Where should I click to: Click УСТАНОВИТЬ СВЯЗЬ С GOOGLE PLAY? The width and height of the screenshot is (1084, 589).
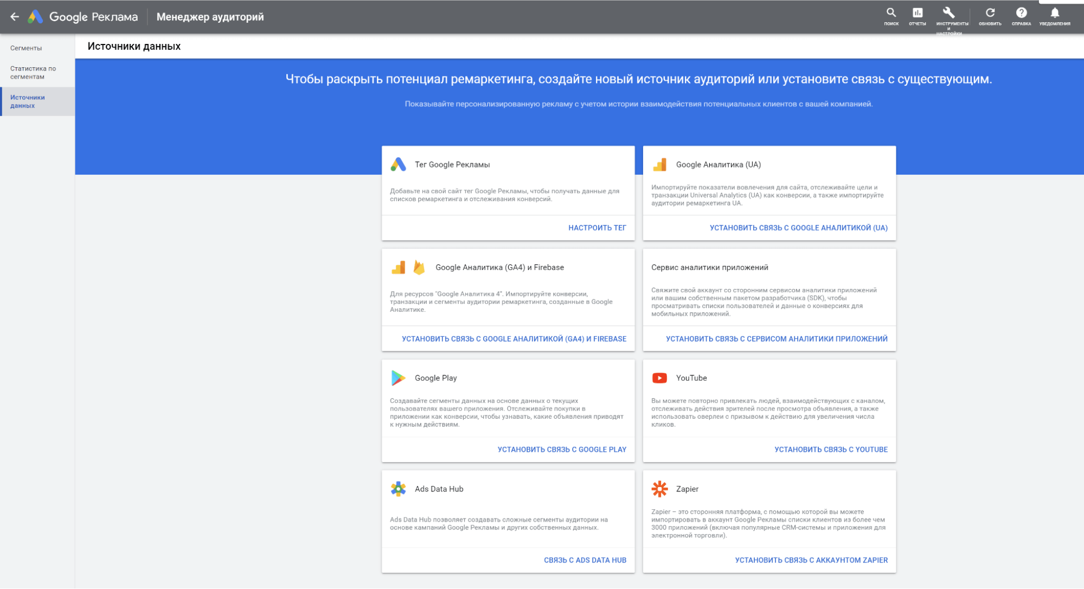[562, 450]
